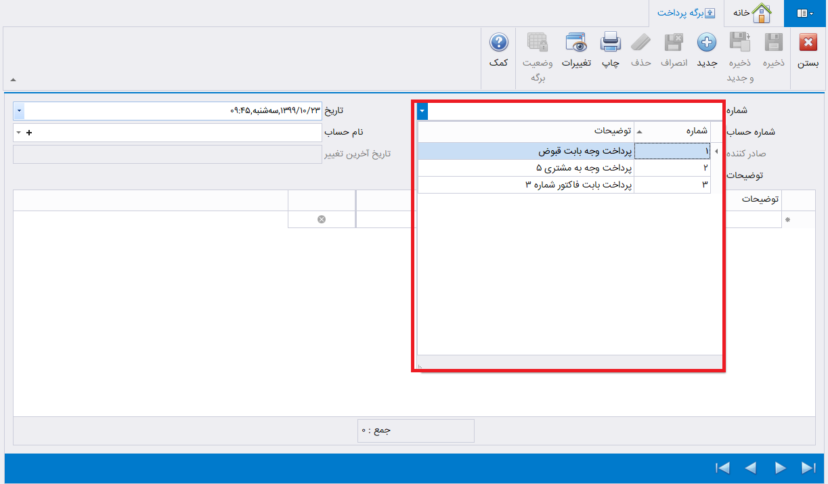Click the انصراف (cancel) eraser icon

click(x=674, y=42)
